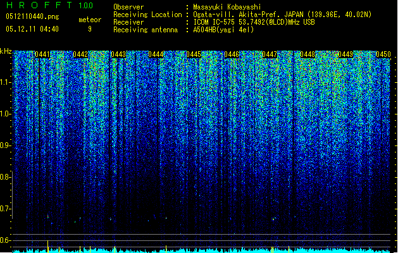Click the 'meteor' count label

tap(90, 20)
